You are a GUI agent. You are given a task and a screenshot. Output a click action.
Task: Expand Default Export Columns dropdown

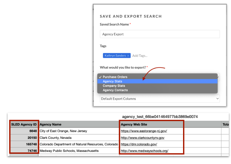tap(160, 99)
